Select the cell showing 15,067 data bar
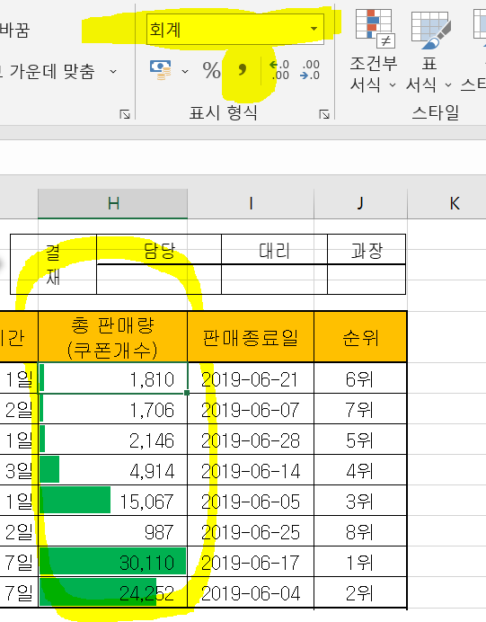Screen dimensions: 486x622 pos(113,501)
